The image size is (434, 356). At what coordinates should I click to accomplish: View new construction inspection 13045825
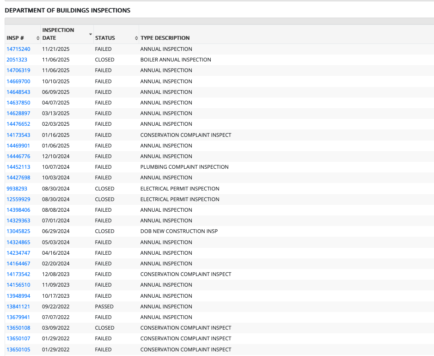[x=18, y=231]
